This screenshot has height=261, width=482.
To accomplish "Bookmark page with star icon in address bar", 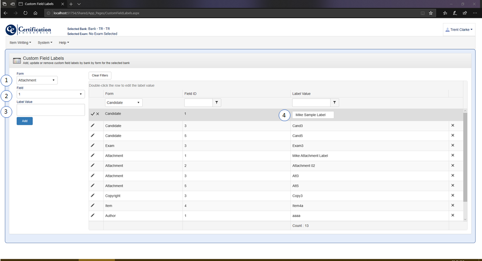I will [431, 13].
